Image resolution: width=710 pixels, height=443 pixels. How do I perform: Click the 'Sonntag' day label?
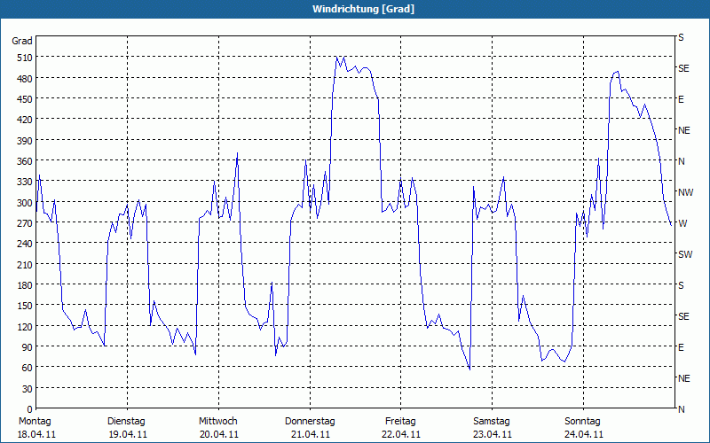coord(582,422)
